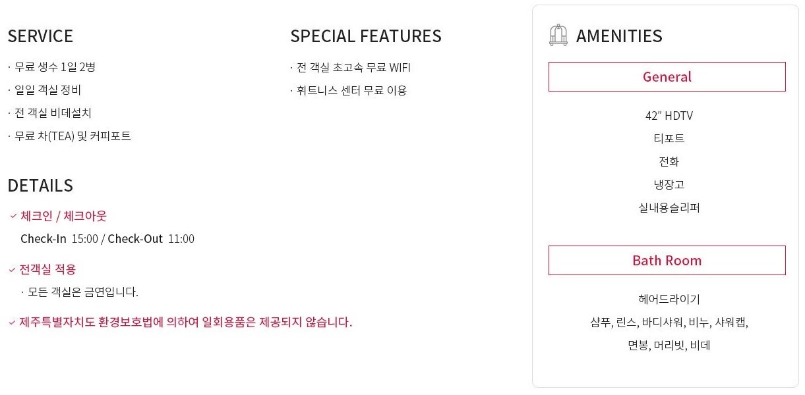
Task: Click the checkmark beside 전객실 적용
Action: coord(12,269)
